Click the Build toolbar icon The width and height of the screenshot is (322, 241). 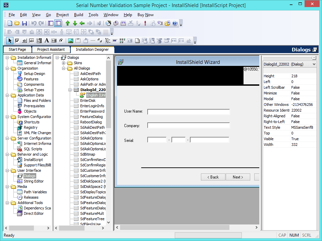tap(108, 24)
